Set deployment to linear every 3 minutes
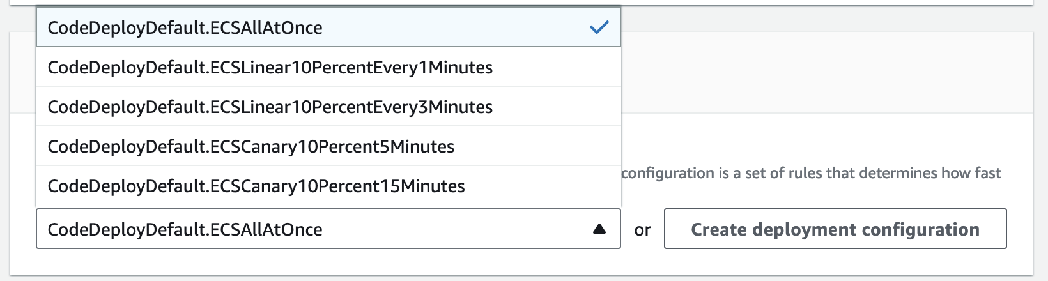Screen dimensions: 1048x281 (x=270, y=107)
